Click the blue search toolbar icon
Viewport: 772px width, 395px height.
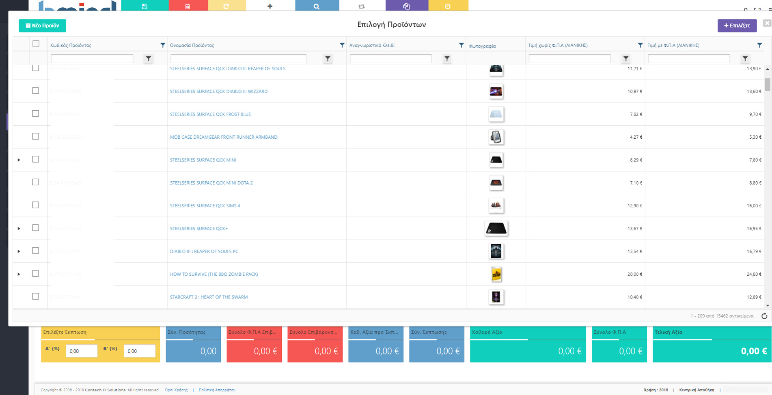tap(317, 6)
